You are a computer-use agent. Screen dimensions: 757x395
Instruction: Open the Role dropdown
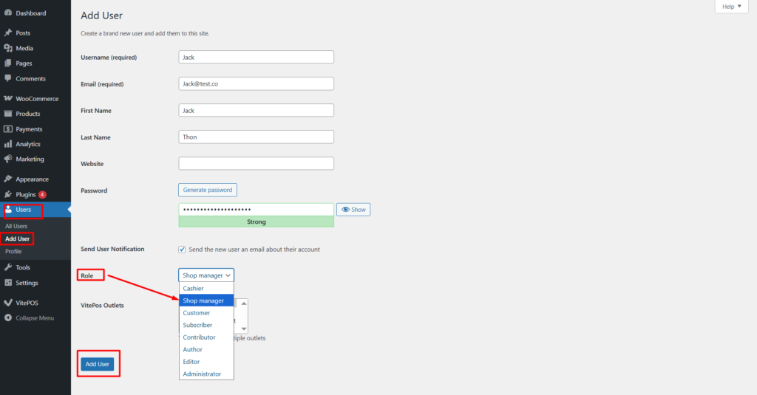click(206, 275)
